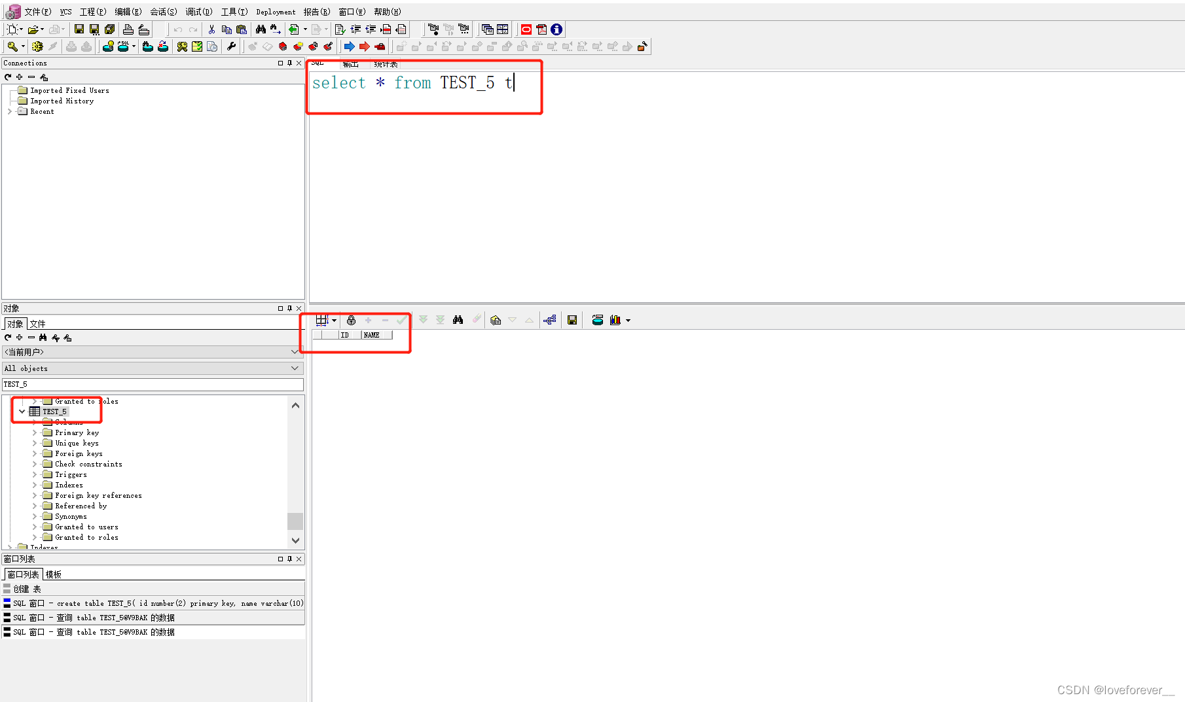Toggle auto-hide pin on the Connections panel
Viewport: 1185px width, 702px height.
click(289, 63)
